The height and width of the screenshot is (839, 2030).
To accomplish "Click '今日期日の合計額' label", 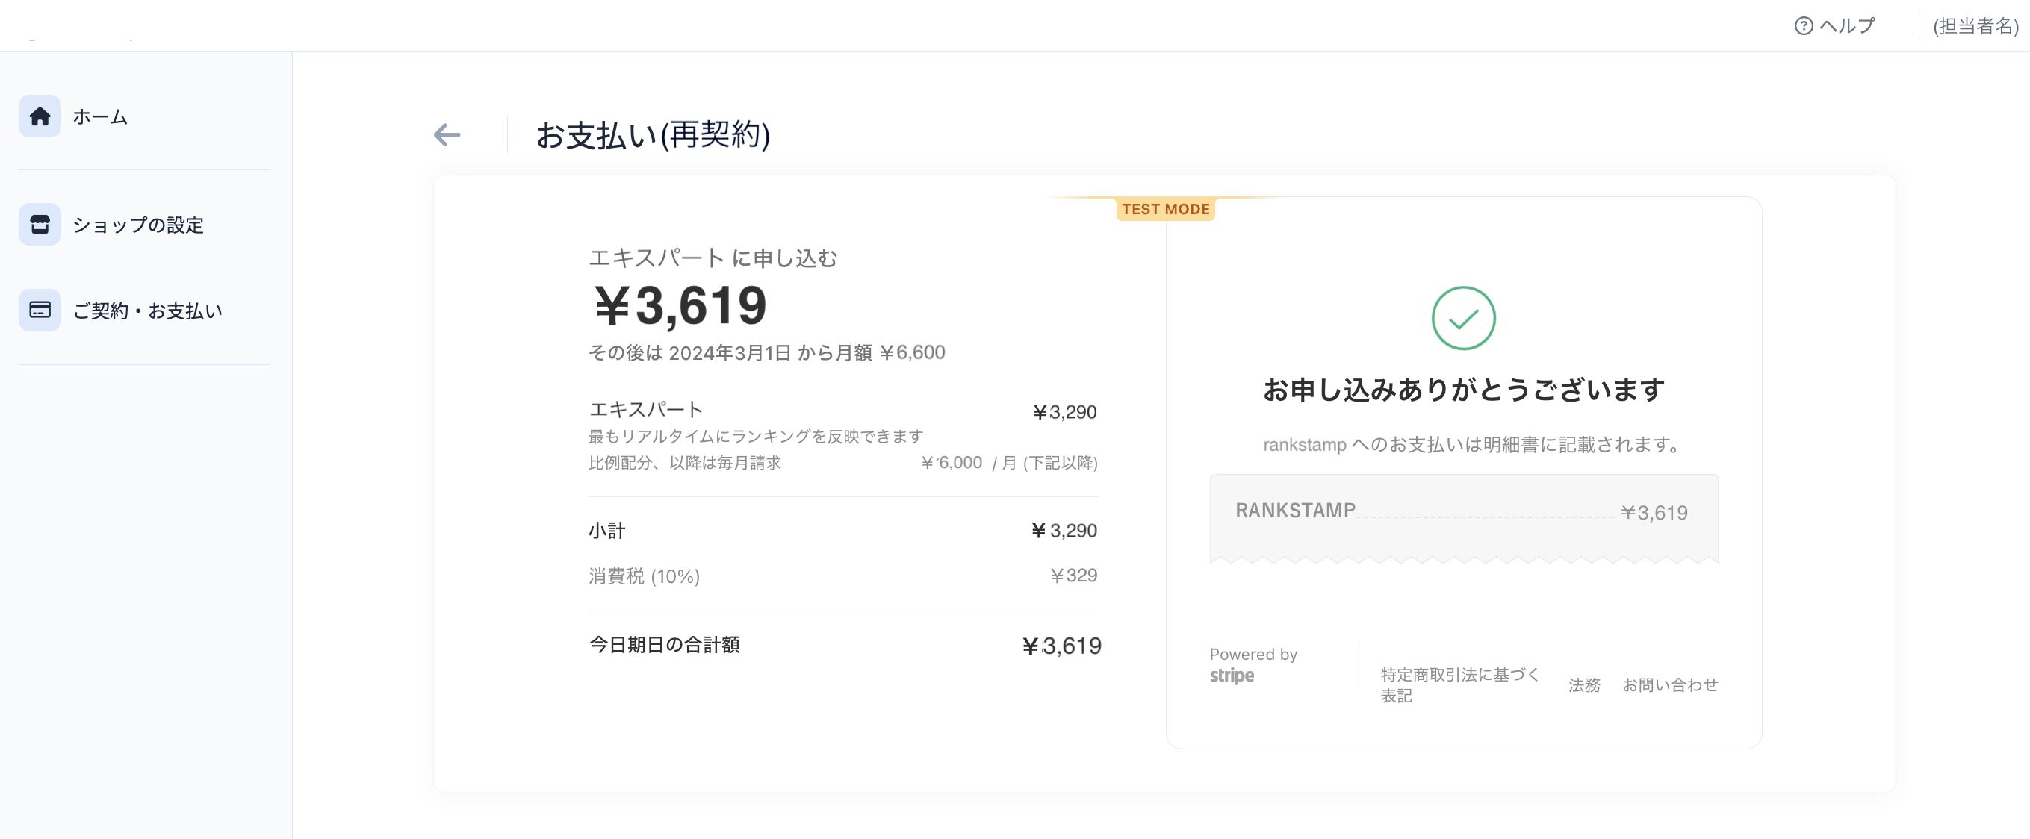I will point(664,644).
